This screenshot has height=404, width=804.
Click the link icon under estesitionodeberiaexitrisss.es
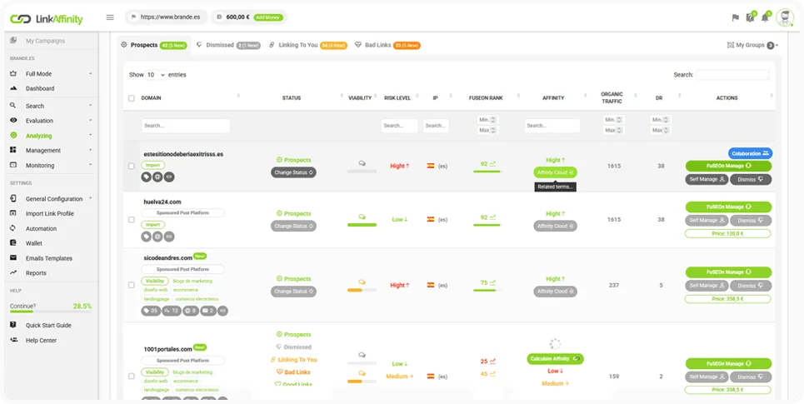pos(170,177)
